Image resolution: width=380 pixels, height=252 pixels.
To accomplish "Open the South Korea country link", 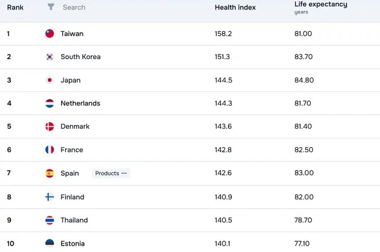I will click(80, 56).
